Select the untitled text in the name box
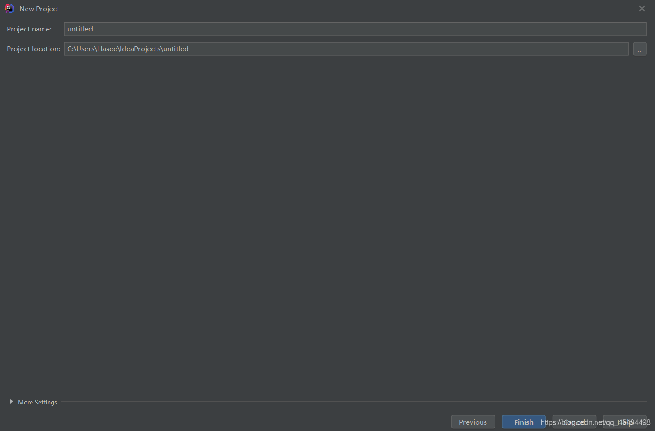The width and height of the screenshot is (655, 431). [x=80, y=29]
